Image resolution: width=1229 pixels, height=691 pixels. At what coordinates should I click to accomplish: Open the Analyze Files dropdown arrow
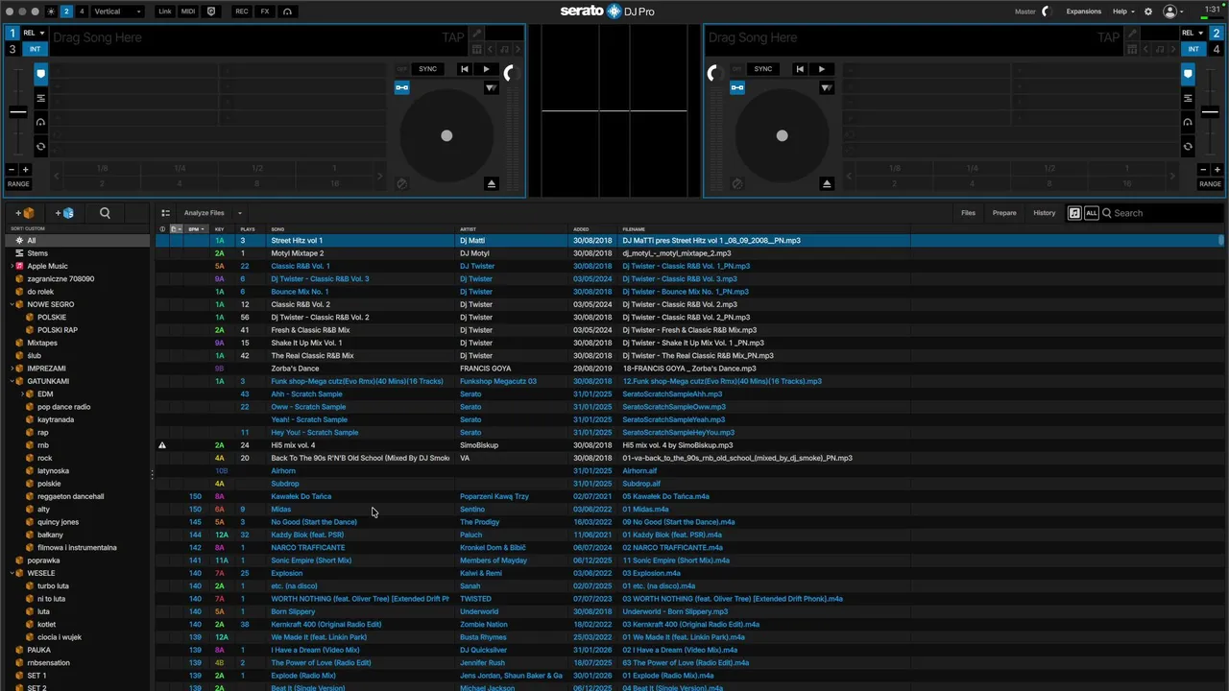point(239,213)
